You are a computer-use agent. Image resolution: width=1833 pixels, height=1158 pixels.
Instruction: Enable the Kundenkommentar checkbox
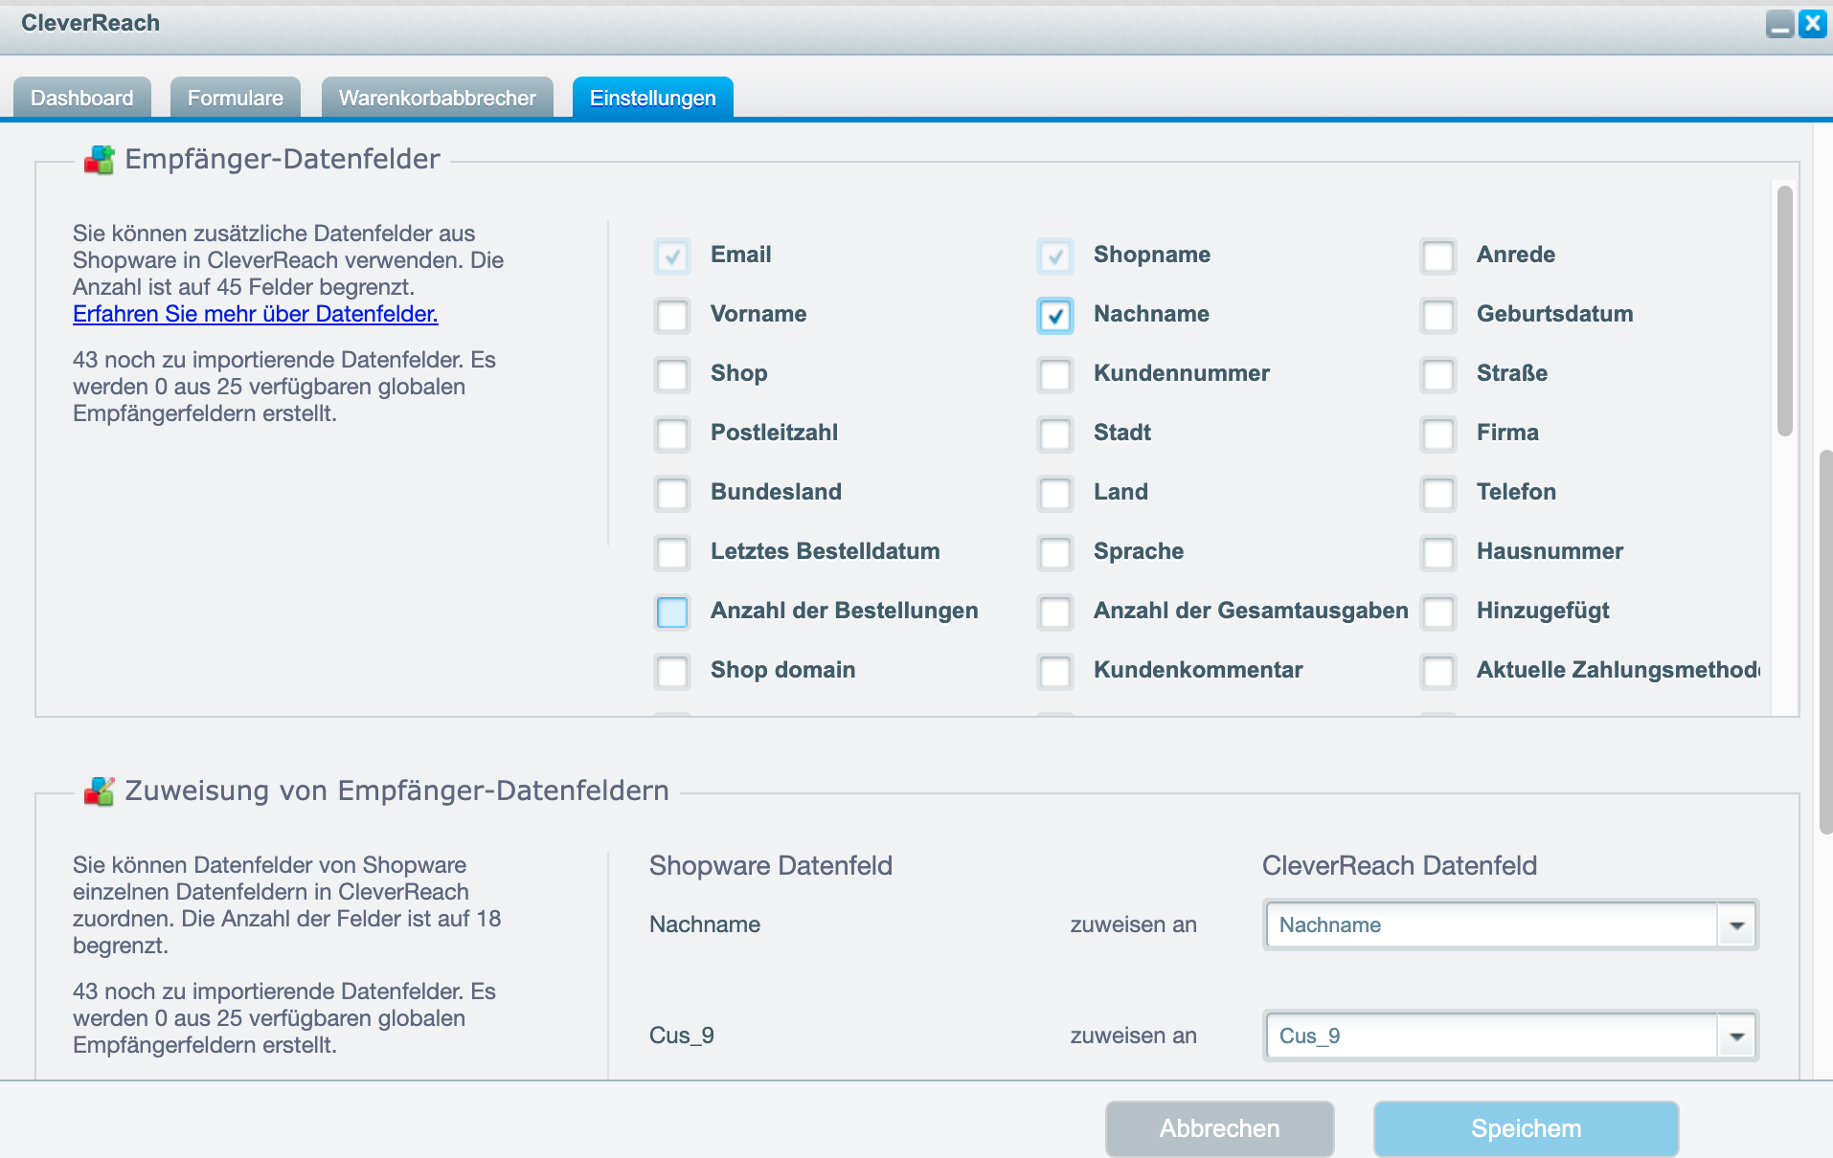click(1055, 671)
